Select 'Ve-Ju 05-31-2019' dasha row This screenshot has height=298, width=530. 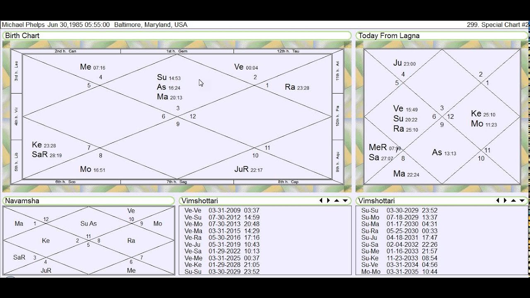coord(222,245)
